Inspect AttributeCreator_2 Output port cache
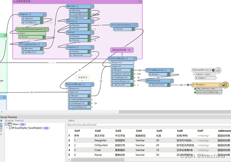Image resolution: width=231 pixels, height=162 pixels. (133, 29)
